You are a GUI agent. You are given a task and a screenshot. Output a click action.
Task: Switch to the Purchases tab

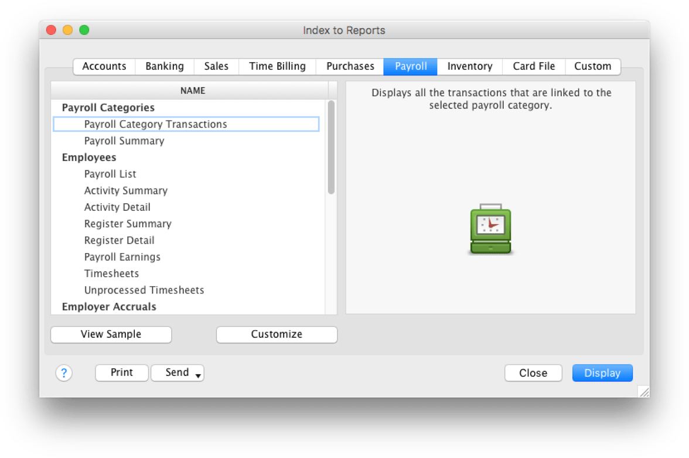pos(350,66)
